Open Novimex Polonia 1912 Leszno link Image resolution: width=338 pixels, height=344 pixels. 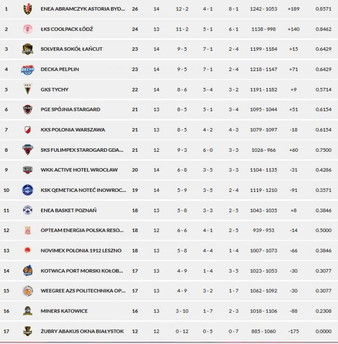(x=81, y=251)
